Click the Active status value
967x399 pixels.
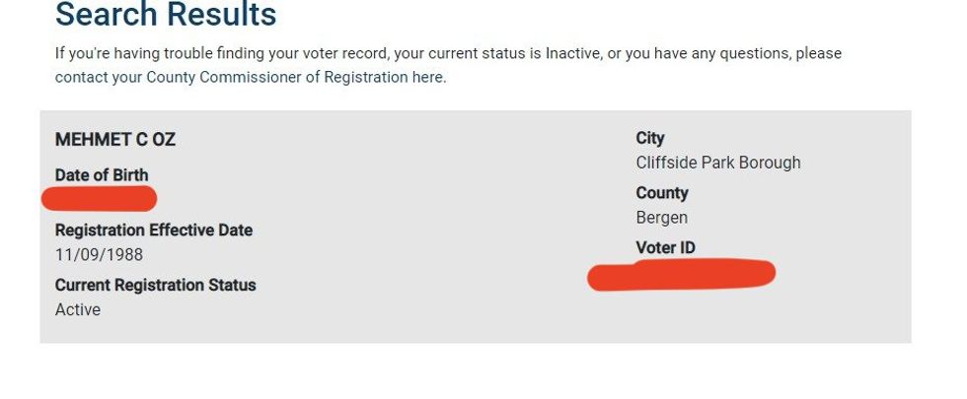(78, 310)
